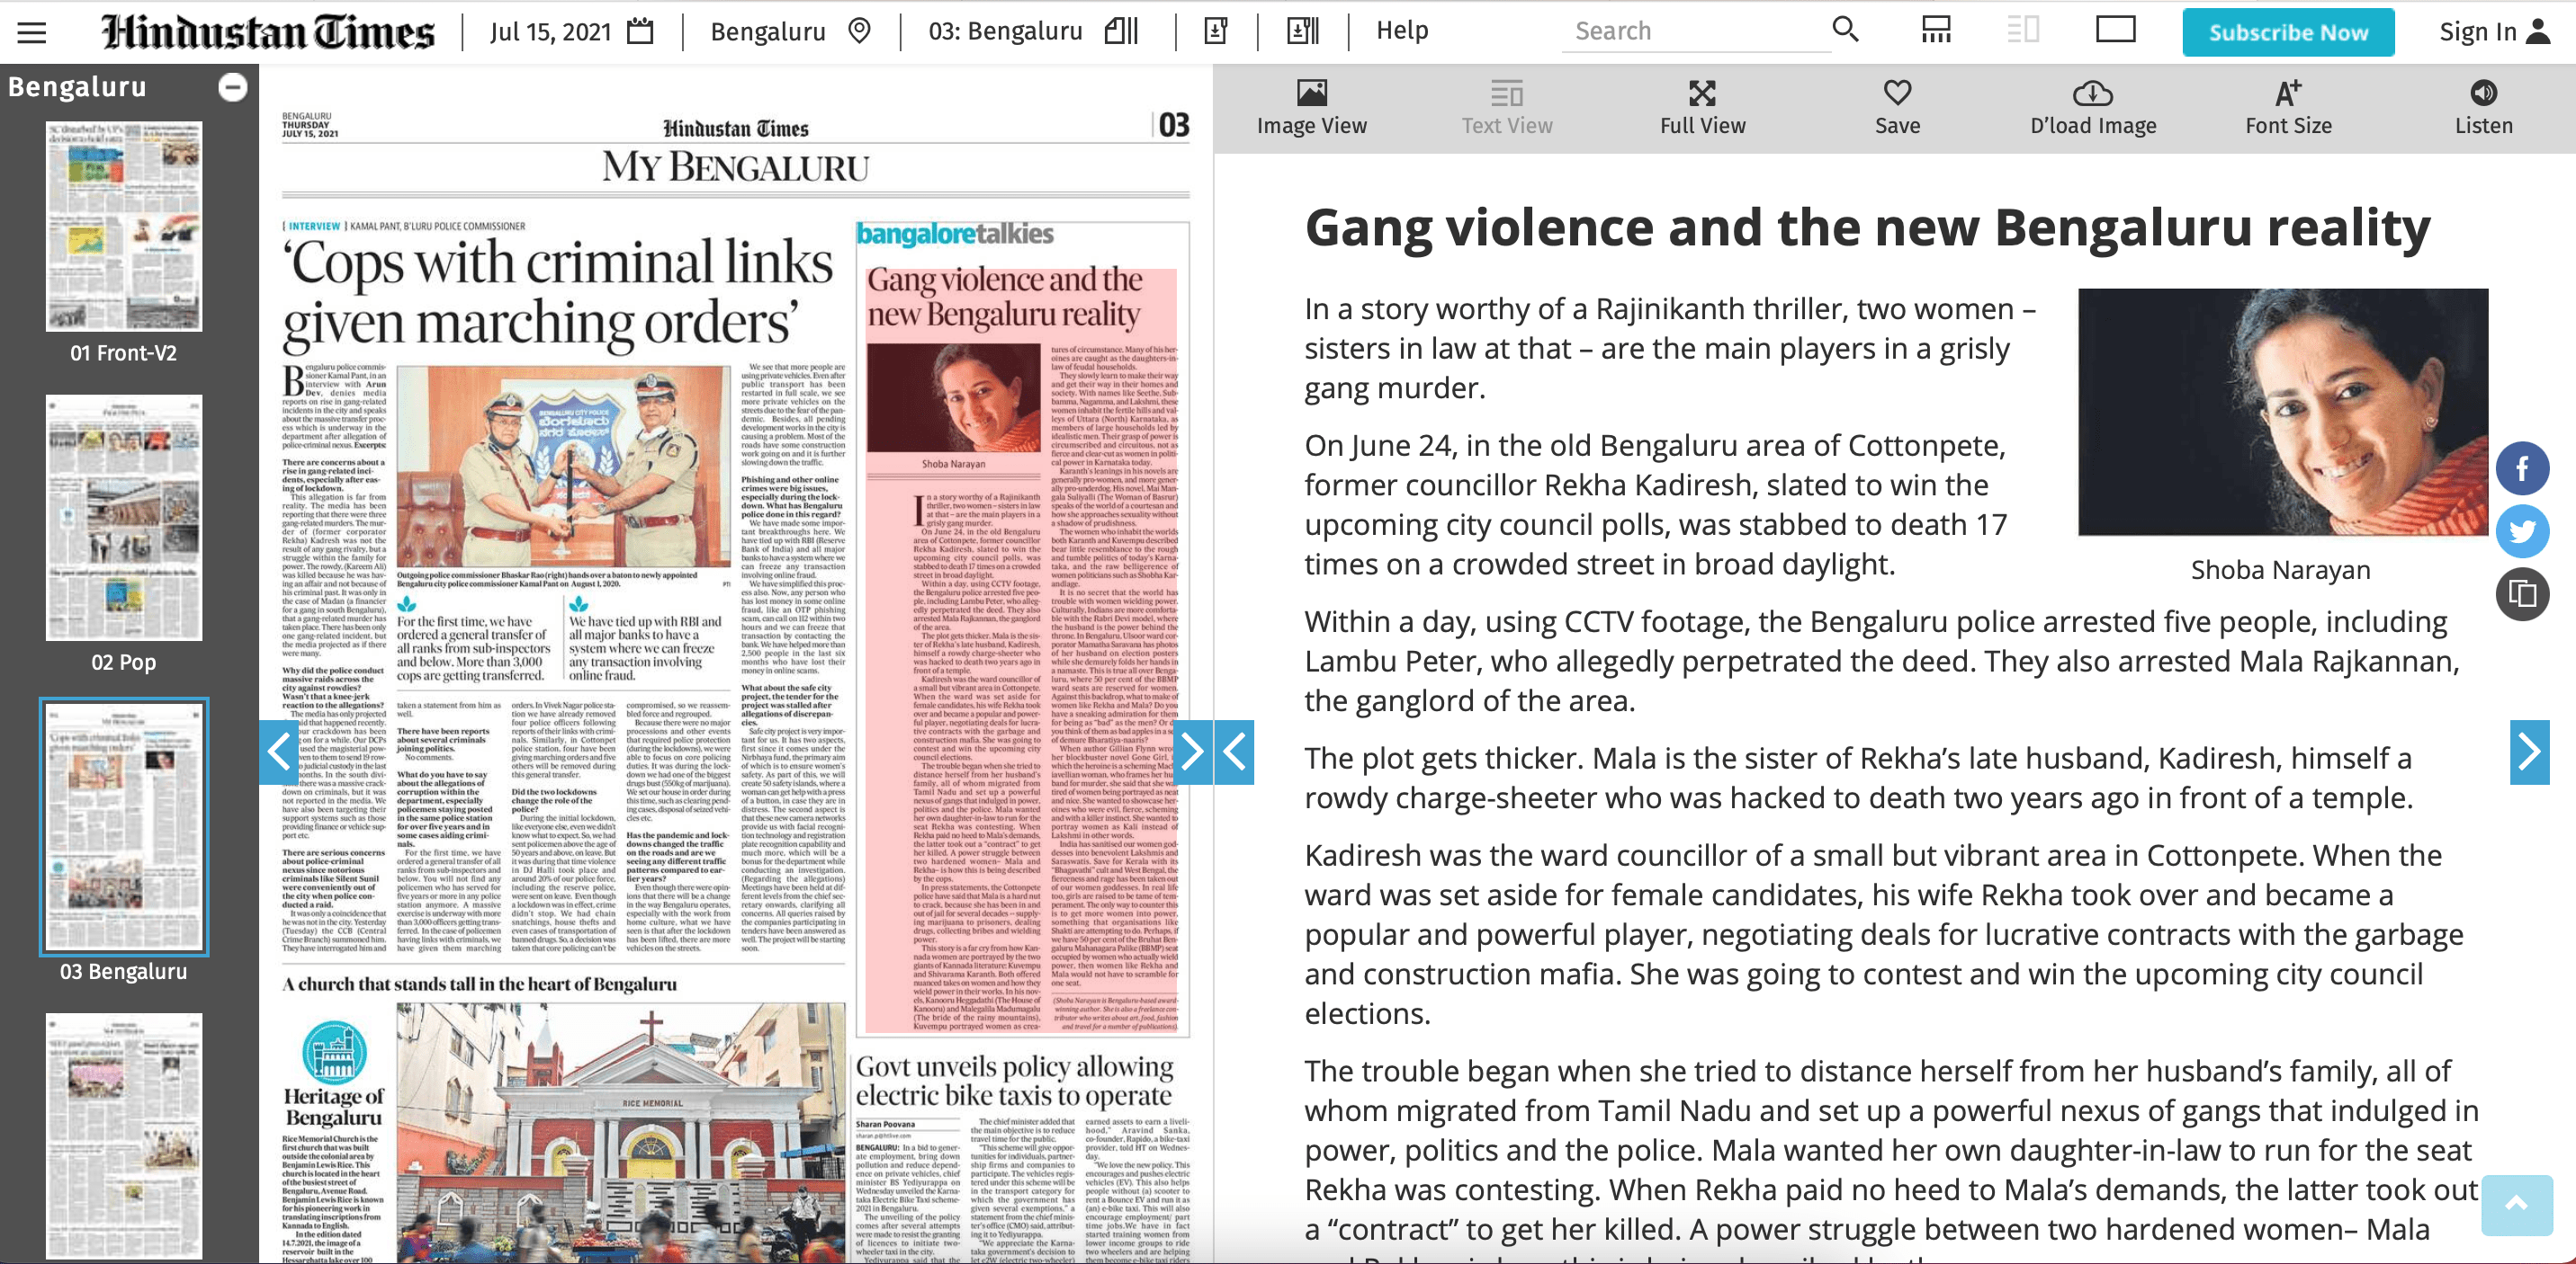Open the date calendar picker
This screenshot has height=1264, width=2576.
coord(640,31)
